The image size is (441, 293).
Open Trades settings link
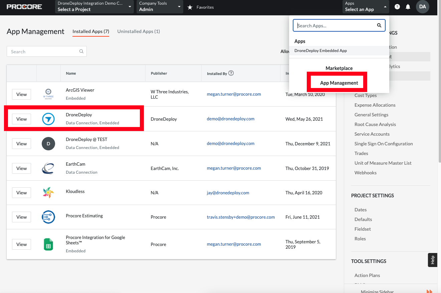pyautogui.click(x=361, y=153)
